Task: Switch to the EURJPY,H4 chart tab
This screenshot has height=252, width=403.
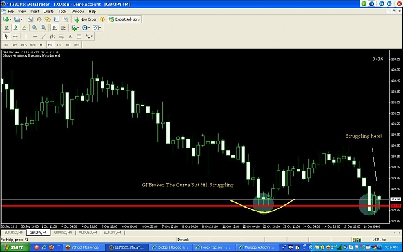Action: point(112,233)
